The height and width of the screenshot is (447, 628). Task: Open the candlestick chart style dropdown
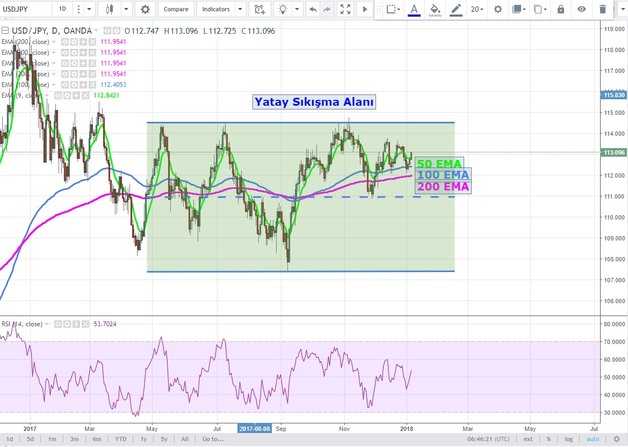[126, 9]
